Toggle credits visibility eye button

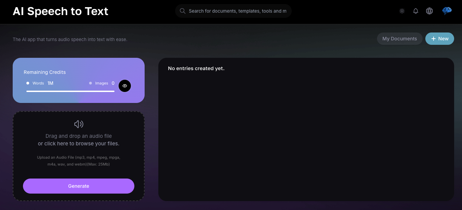click(x=125, y=86)
